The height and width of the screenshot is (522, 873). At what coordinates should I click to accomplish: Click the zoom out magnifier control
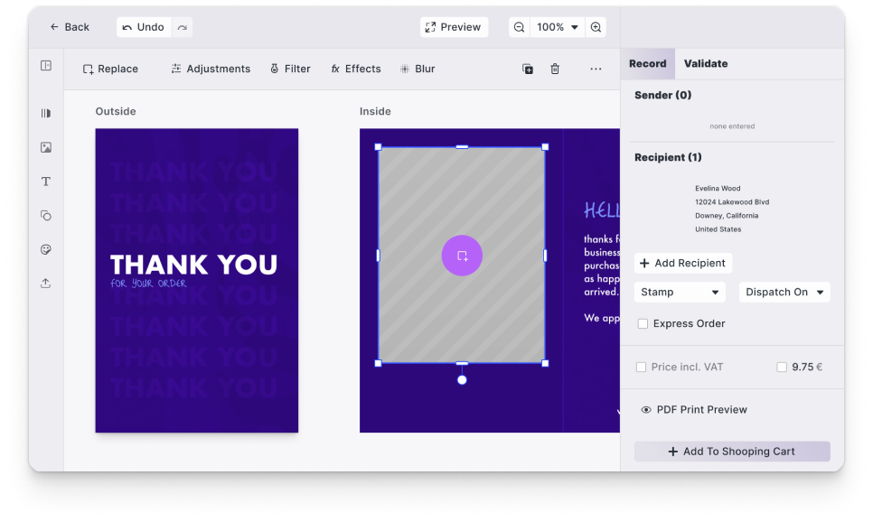(519, 27)
